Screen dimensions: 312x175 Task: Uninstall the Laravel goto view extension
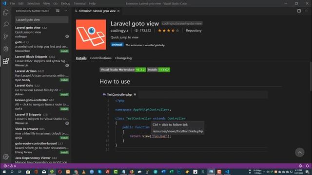tap(117, 45)
